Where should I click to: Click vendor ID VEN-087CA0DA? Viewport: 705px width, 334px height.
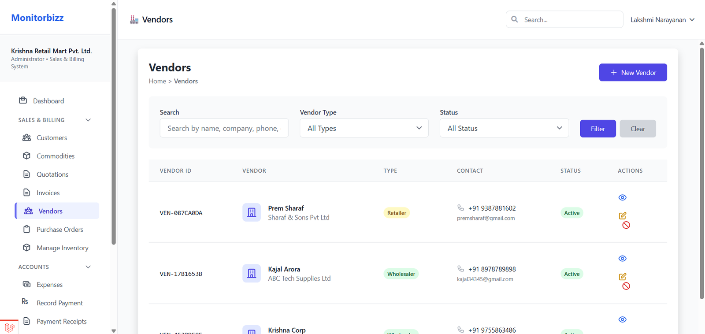click(x=181, y=213)
